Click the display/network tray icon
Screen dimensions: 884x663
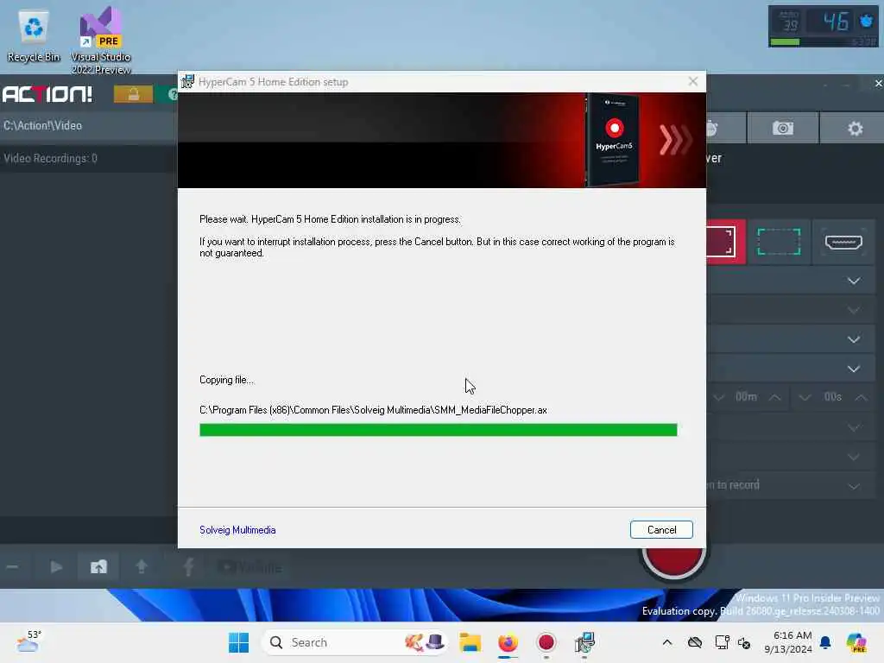tap(722, 642)
